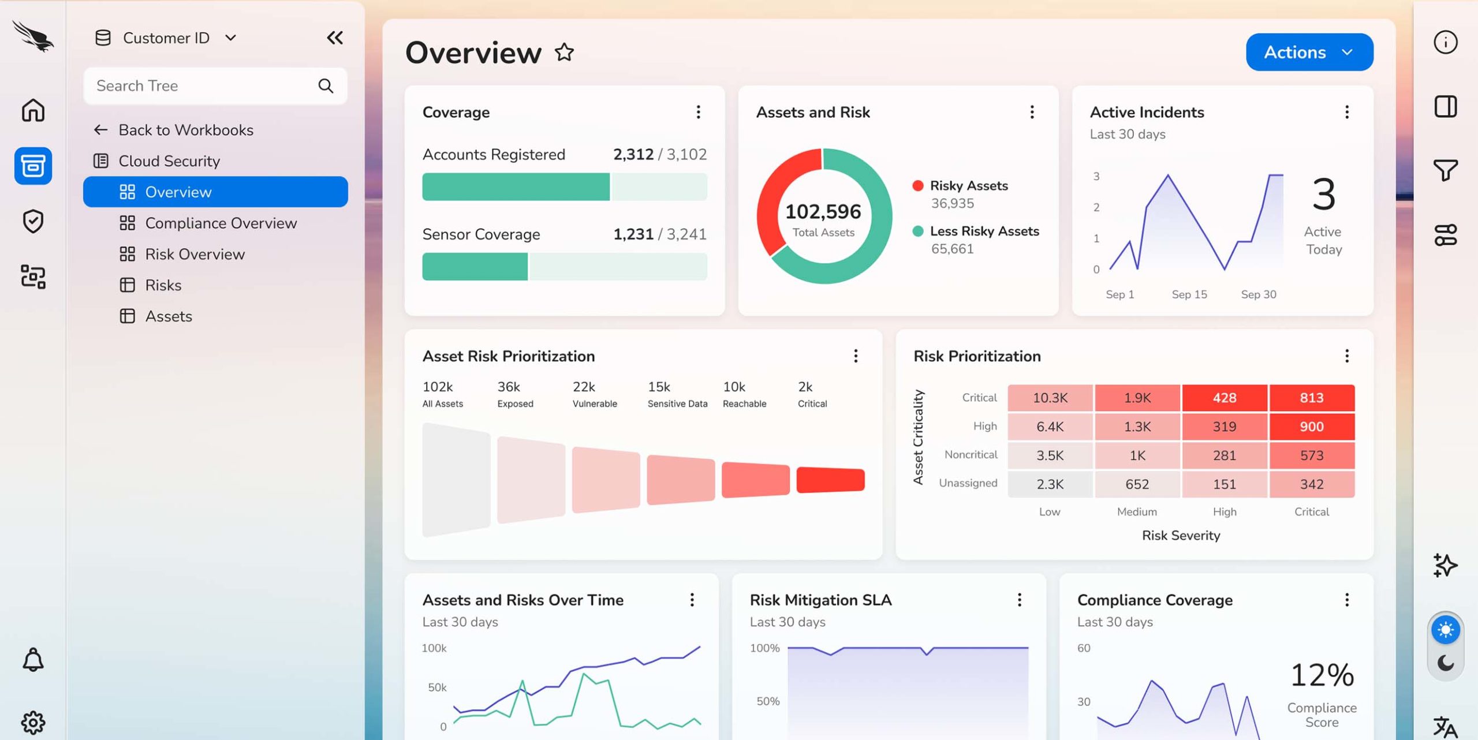Select the Workbooks archive icon in left rail

click(33, 166)
